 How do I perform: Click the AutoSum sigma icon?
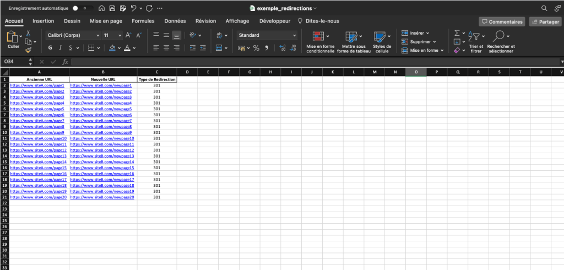coord(457,33)
